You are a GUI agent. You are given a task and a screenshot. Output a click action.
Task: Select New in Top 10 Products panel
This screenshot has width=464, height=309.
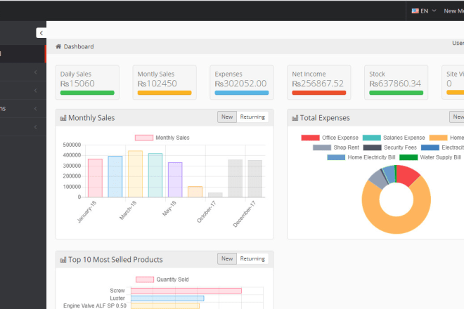click(227, 258)
